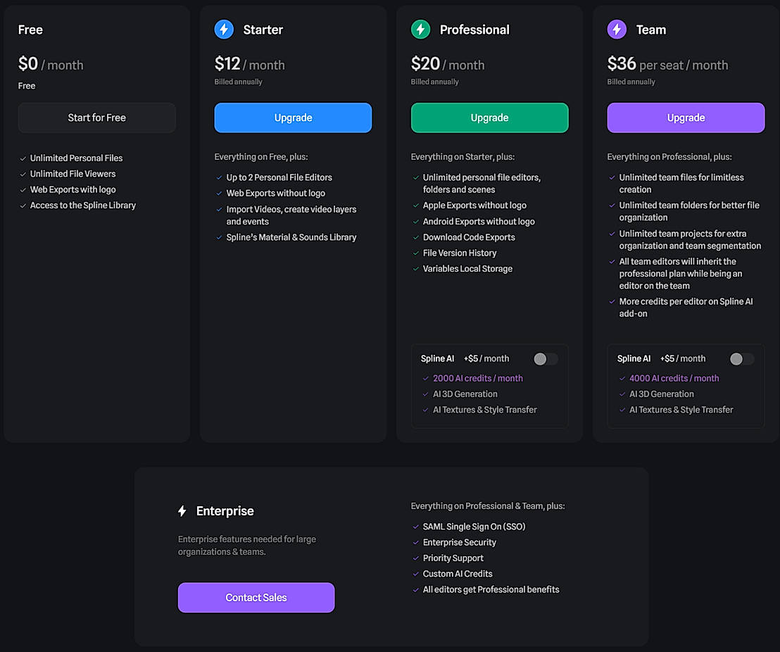The height and width of the screenshot is (652, 780).
Task: Click the Team plan title
Action: [651, 30]
